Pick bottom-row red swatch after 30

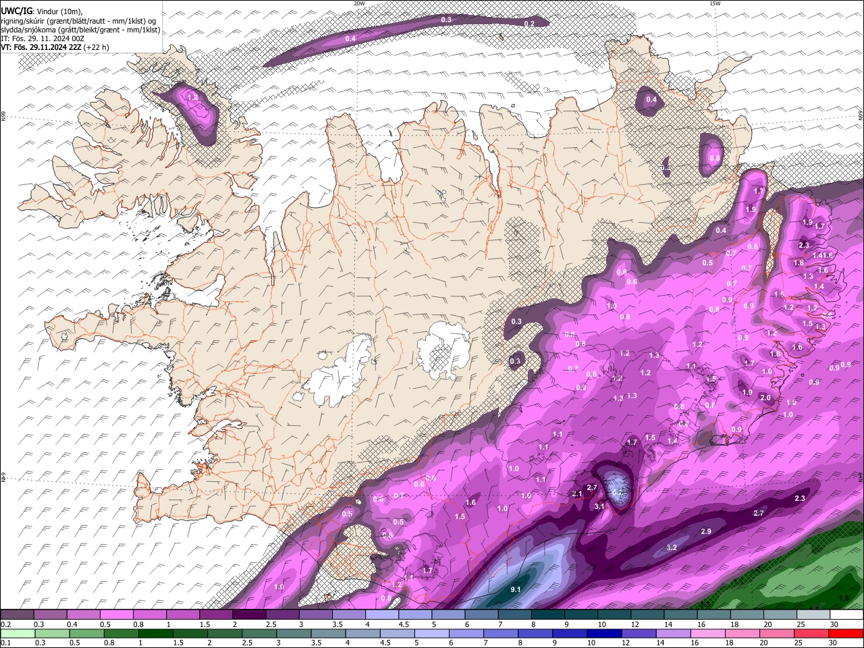pyautogui.click(x=846, y=634)
